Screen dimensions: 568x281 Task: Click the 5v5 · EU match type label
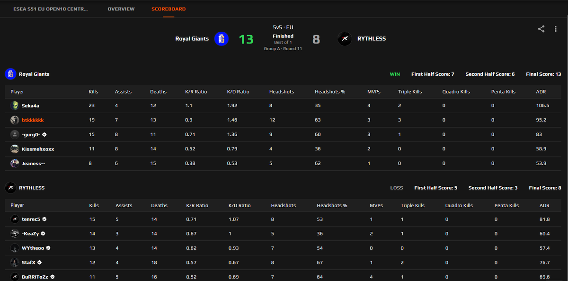[283, 27]
